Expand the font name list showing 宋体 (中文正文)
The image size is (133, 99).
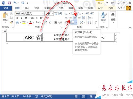coord(43,13)
